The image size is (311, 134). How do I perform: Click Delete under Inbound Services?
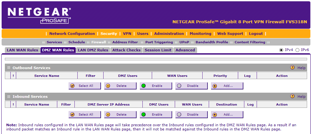coord(120,114)
